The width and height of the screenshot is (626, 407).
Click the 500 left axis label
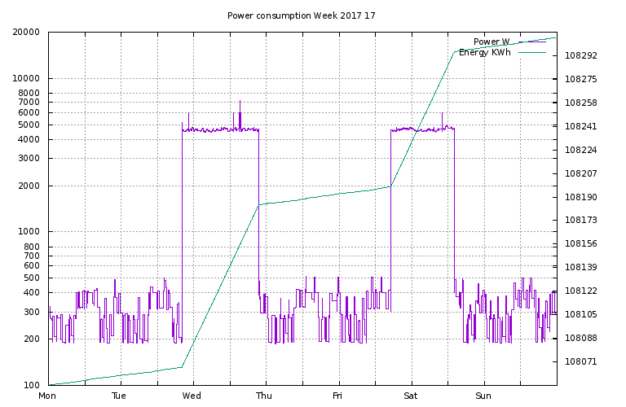32,278
